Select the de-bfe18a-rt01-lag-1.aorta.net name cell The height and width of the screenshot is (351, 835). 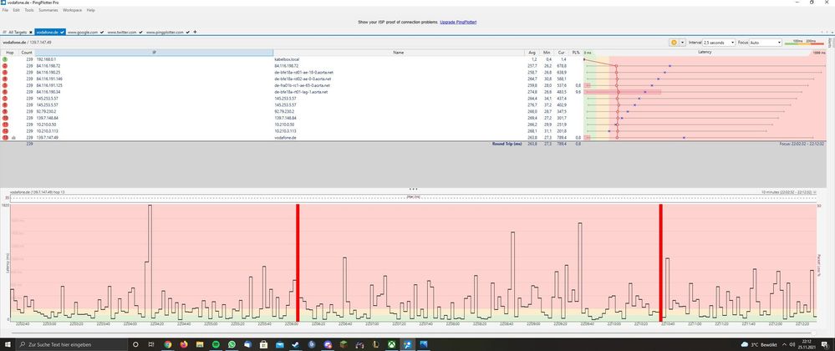pyautogui.click(x=399, y=92)
